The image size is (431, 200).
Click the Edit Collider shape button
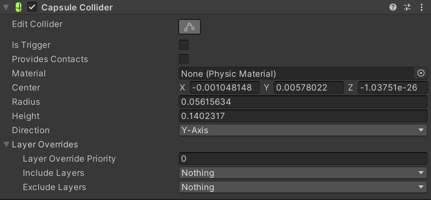[190, 27]
